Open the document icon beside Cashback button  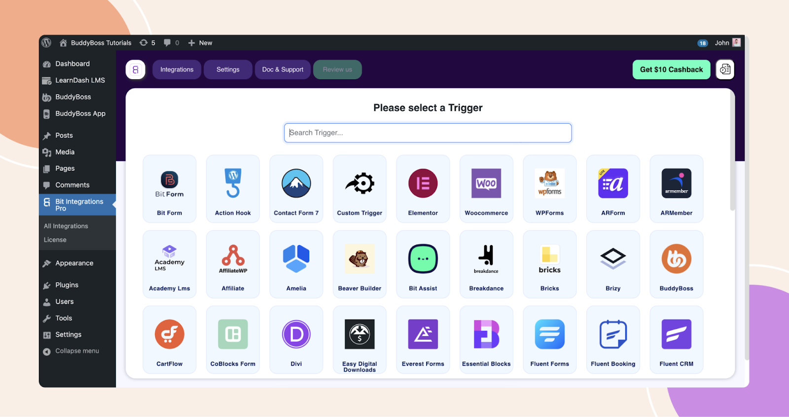click(x=725, y=69)
